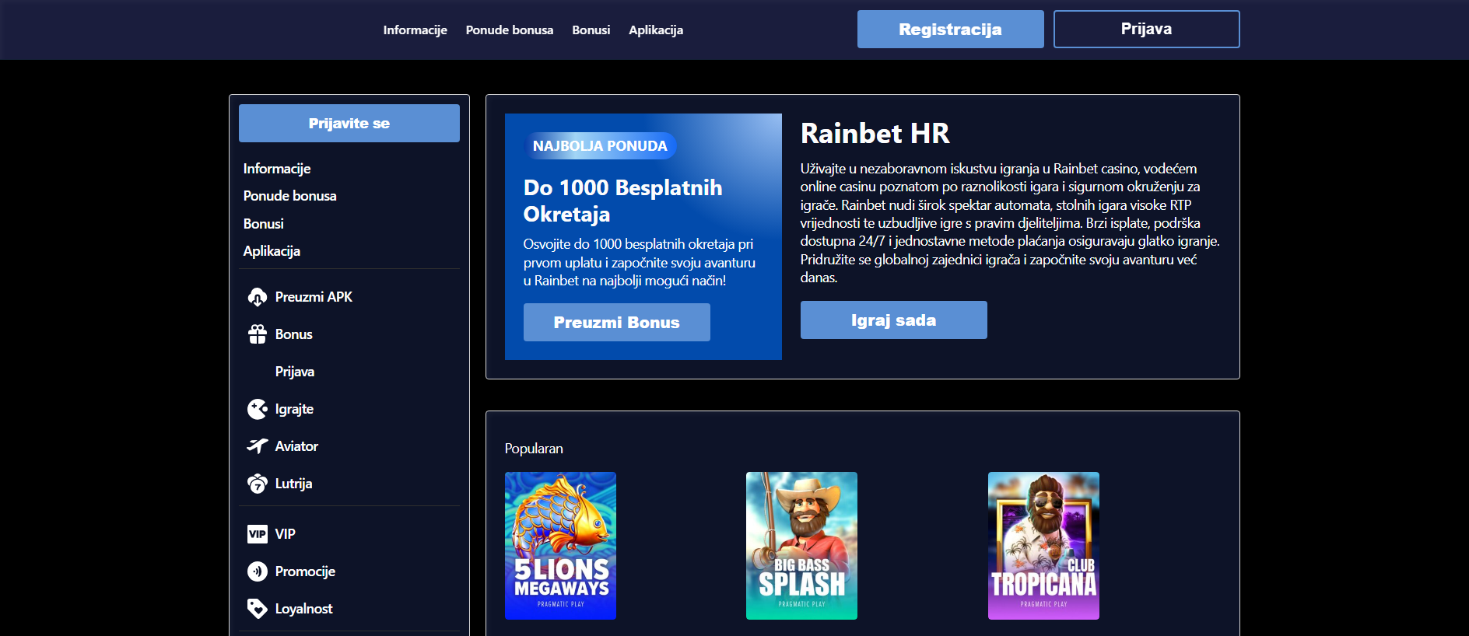Click the Preuzmi APK cloud download icon
1469x636 pixels.
[258, 297]
